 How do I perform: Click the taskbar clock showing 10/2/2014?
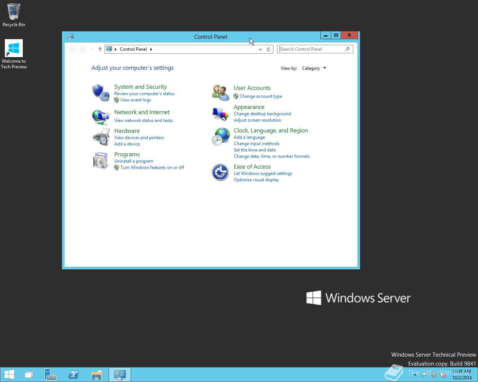pyautogui.click(x=462, y=375)
